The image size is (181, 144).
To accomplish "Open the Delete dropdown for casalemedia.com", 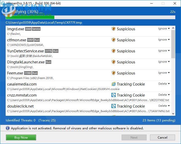I will pyautogui.click(x=164, y=84).
